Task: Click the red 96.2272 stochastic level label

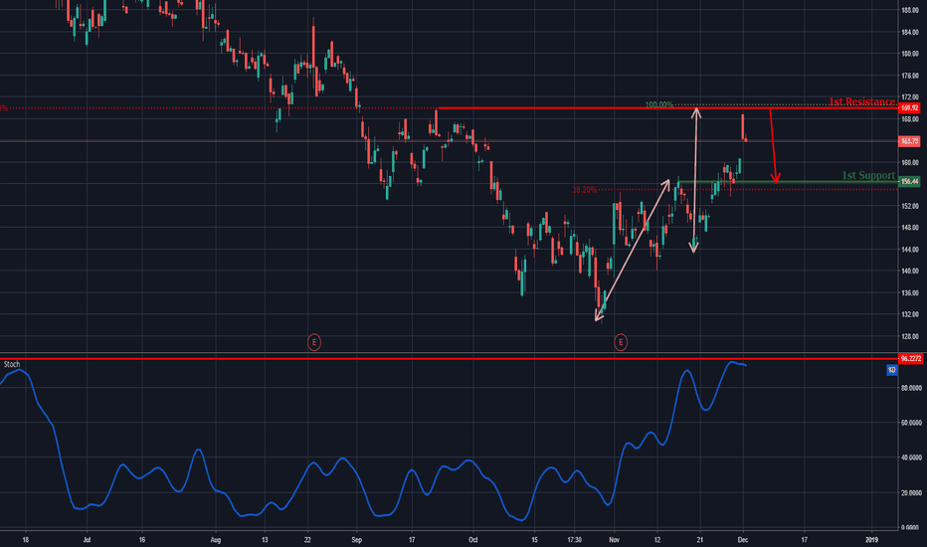Action: pyautogui.click(x=910, y=358)
